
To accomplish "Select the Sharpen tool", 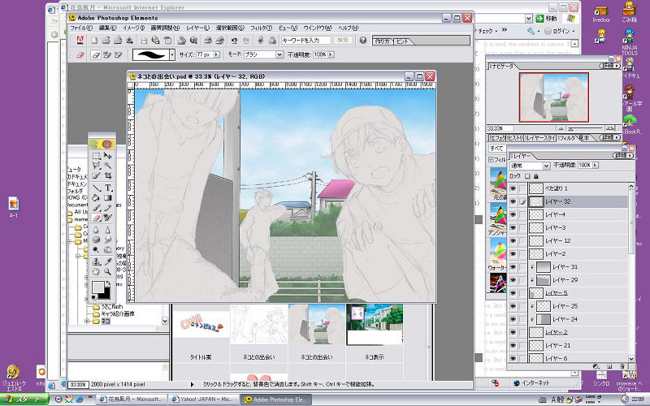I will (107, 230).
